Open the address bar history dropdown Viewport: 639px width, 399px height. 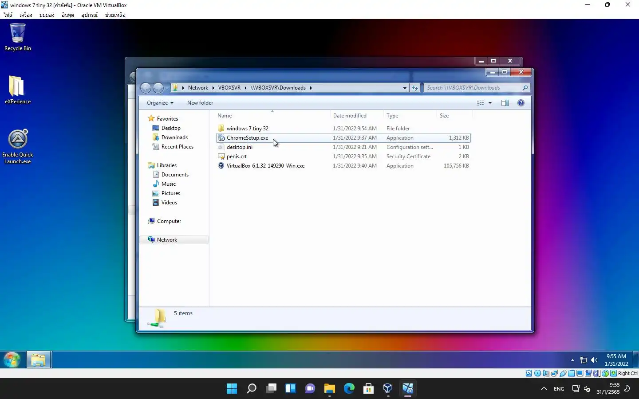pyautogui.click(x=405, y=88)
